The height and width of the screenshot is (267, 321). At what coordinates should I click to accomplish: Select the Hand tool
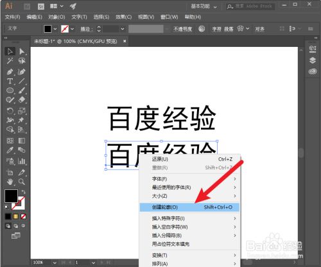coord(10,182)
